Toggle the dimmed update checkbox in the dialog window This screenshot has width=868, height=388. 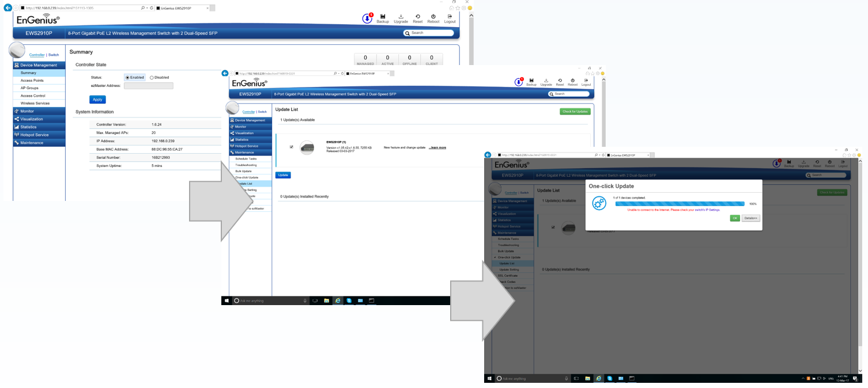(553, 227)
